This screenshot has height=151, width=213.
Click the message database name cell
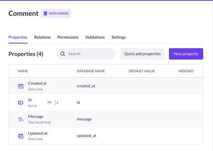coord(84,119)
